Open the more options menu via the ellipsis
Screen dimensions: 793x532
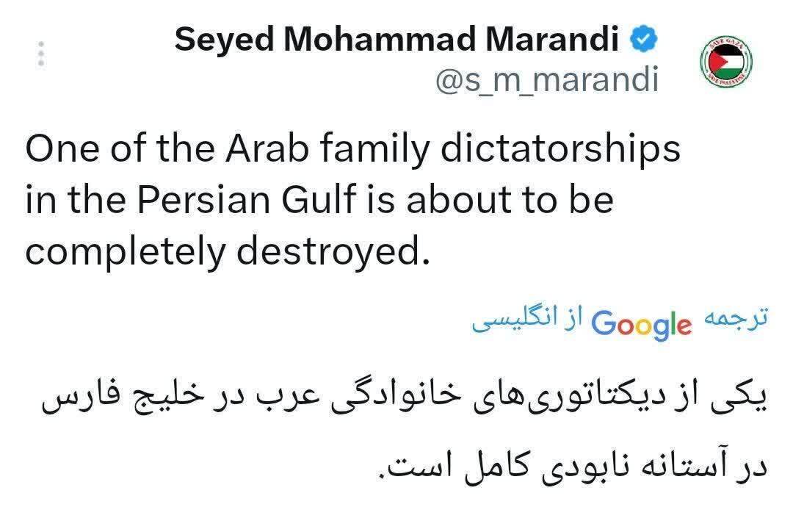(x=42, y=54)
